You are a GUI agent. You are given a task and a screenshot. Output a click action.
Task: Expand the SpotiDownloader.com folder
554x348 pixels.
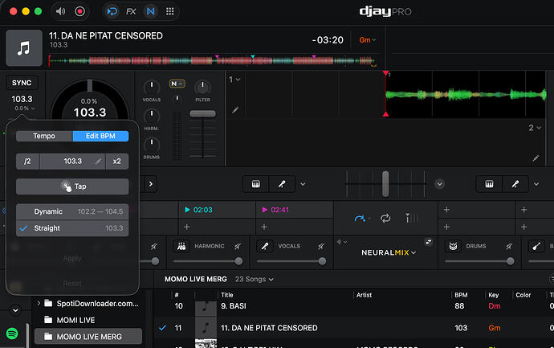tap(39, 303)
